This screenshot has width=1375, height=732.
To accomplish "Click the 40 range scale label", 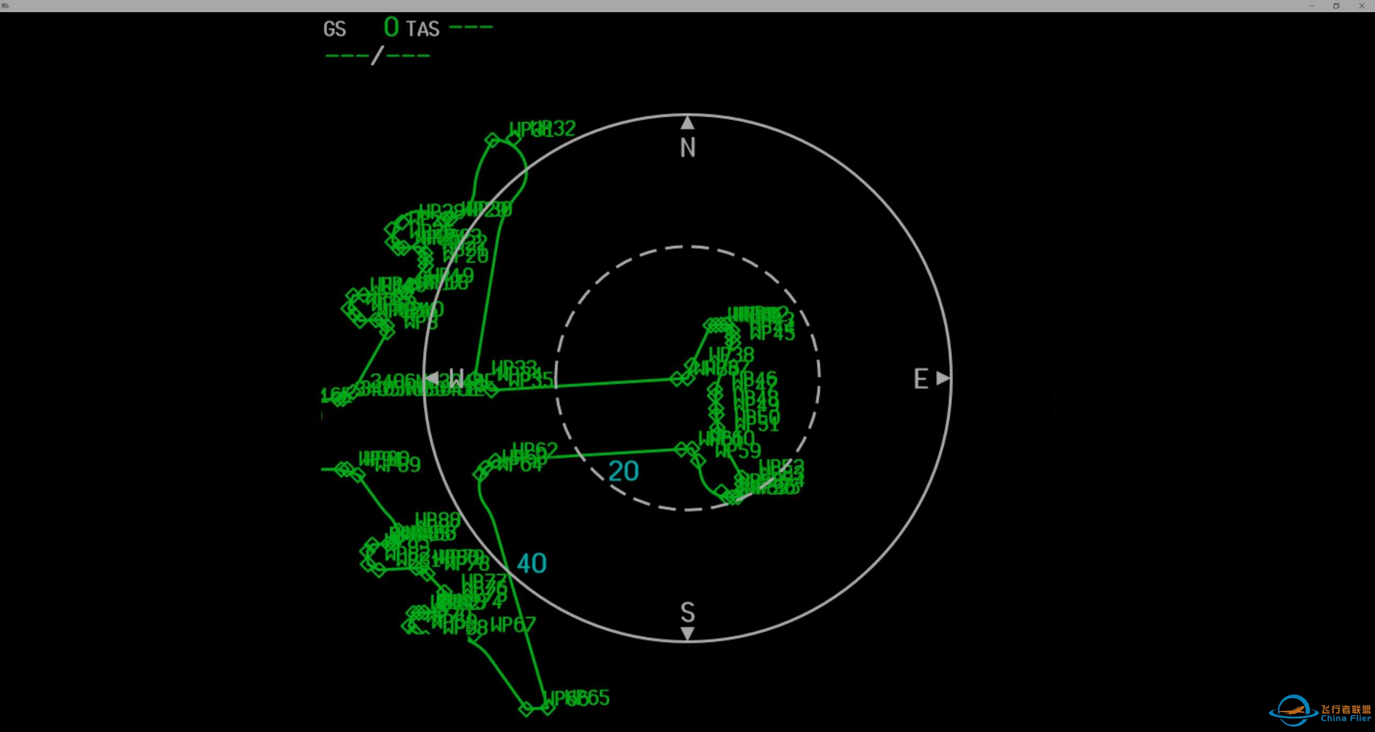I will click(x=532, y=563).
